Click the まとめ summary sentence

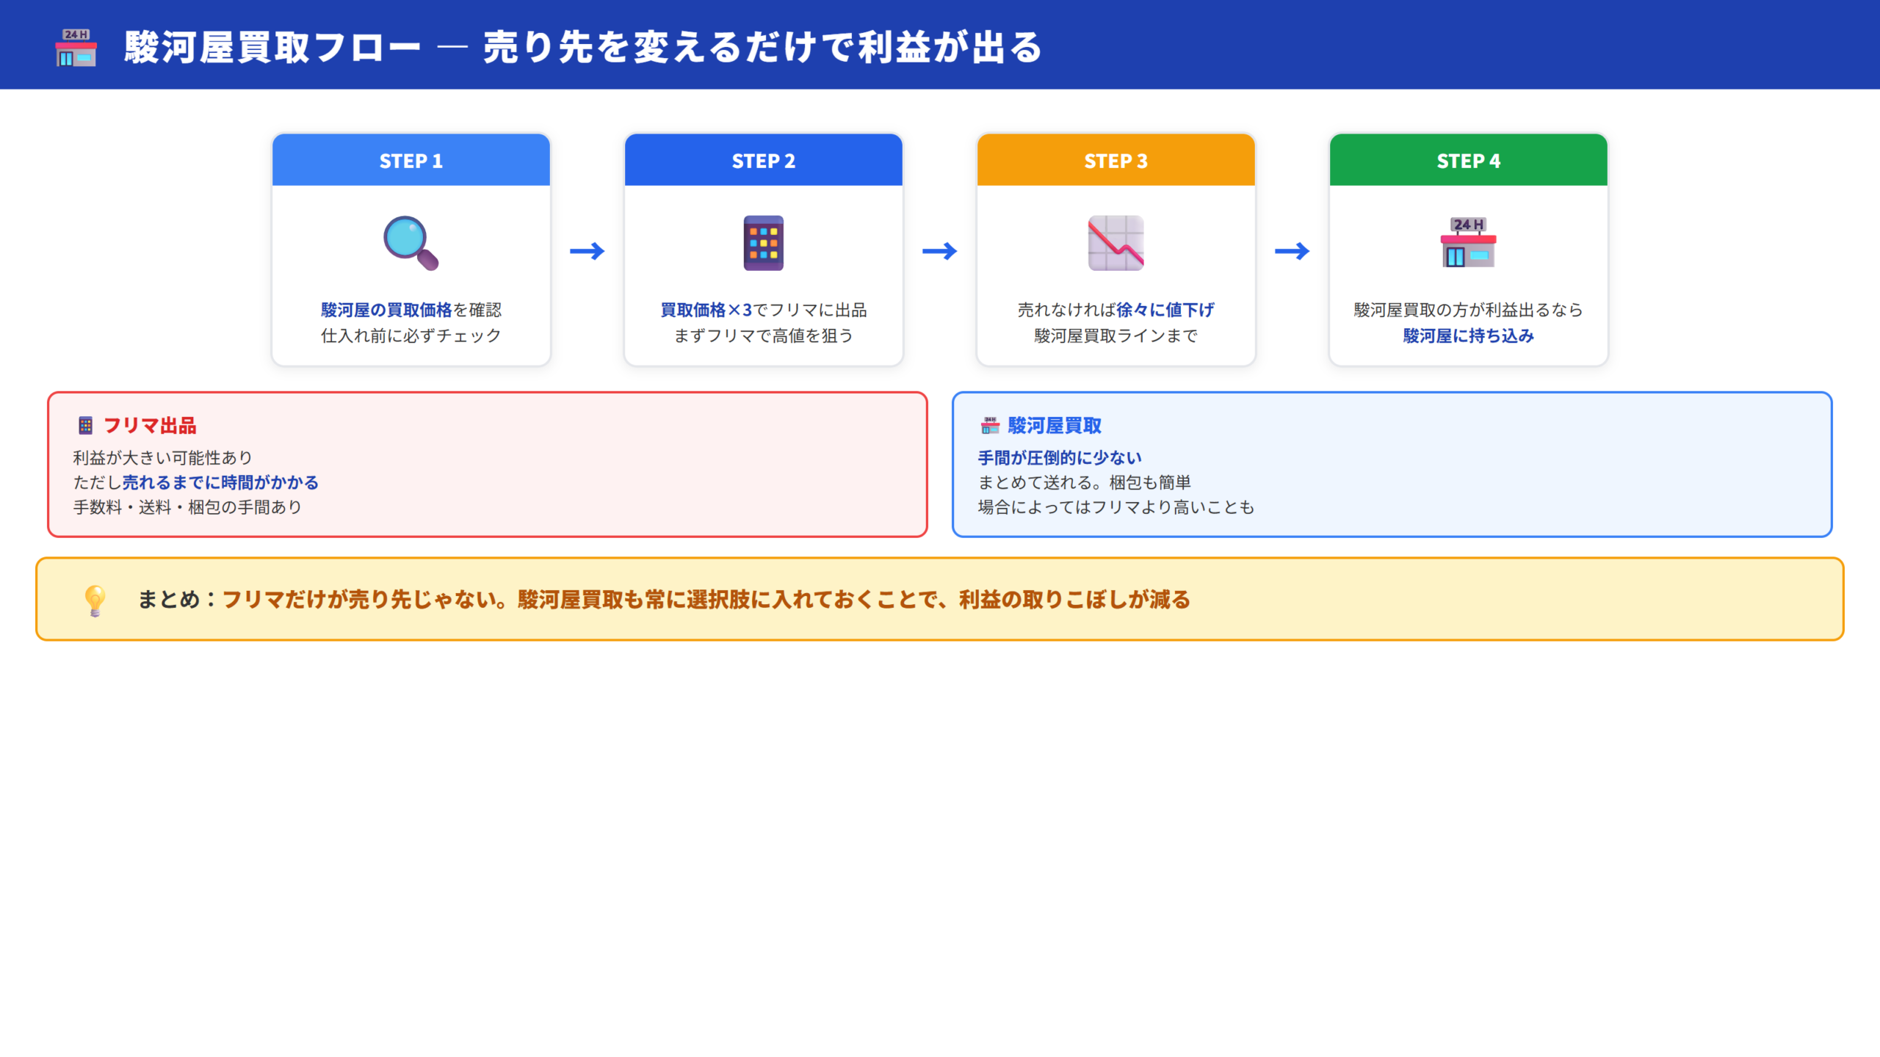(664, 600)
